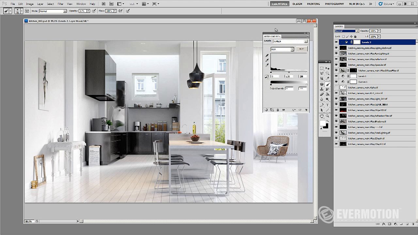Image resolution: width=418 pixels, height=235 pixels.
Task: Open the CS Live menu button
Action: 386,4
